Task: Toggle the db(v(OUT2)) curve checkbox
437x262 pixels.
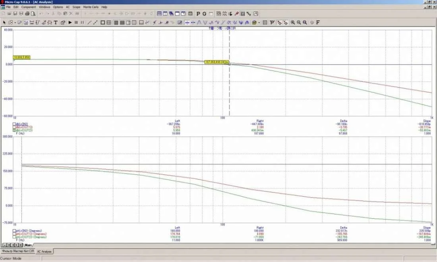Action: [14, 130]
